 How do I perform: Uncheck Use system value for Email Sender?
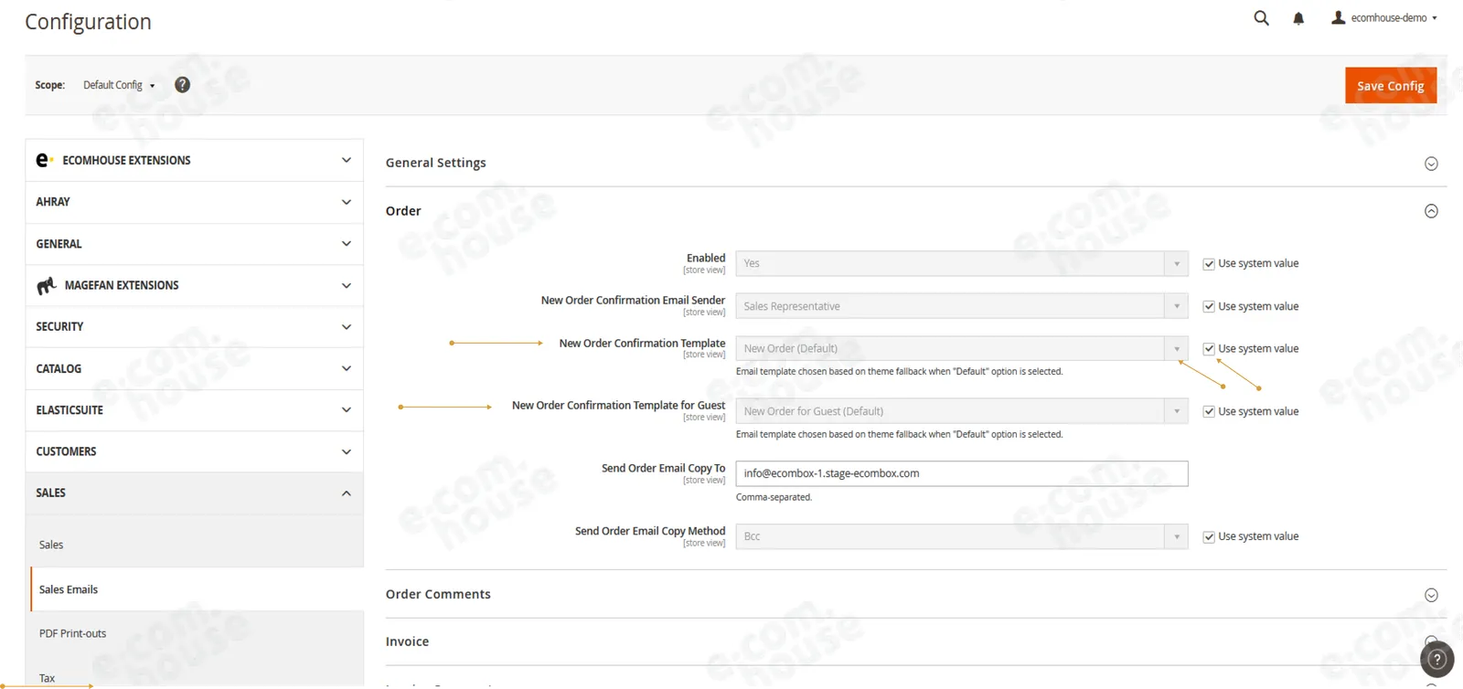point(1209,306)
